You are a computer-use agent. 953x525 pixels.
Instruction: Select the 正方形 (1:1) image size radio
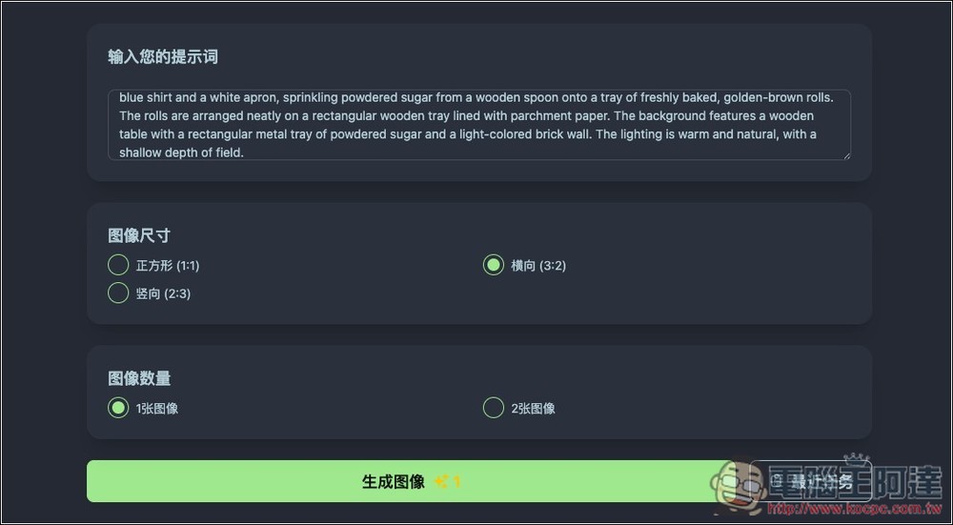118,265
